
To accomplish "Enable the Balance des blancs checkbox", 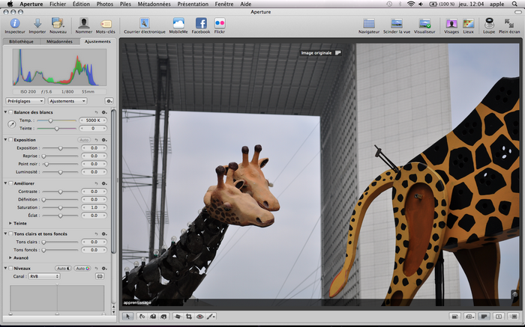I will [10, 112].
